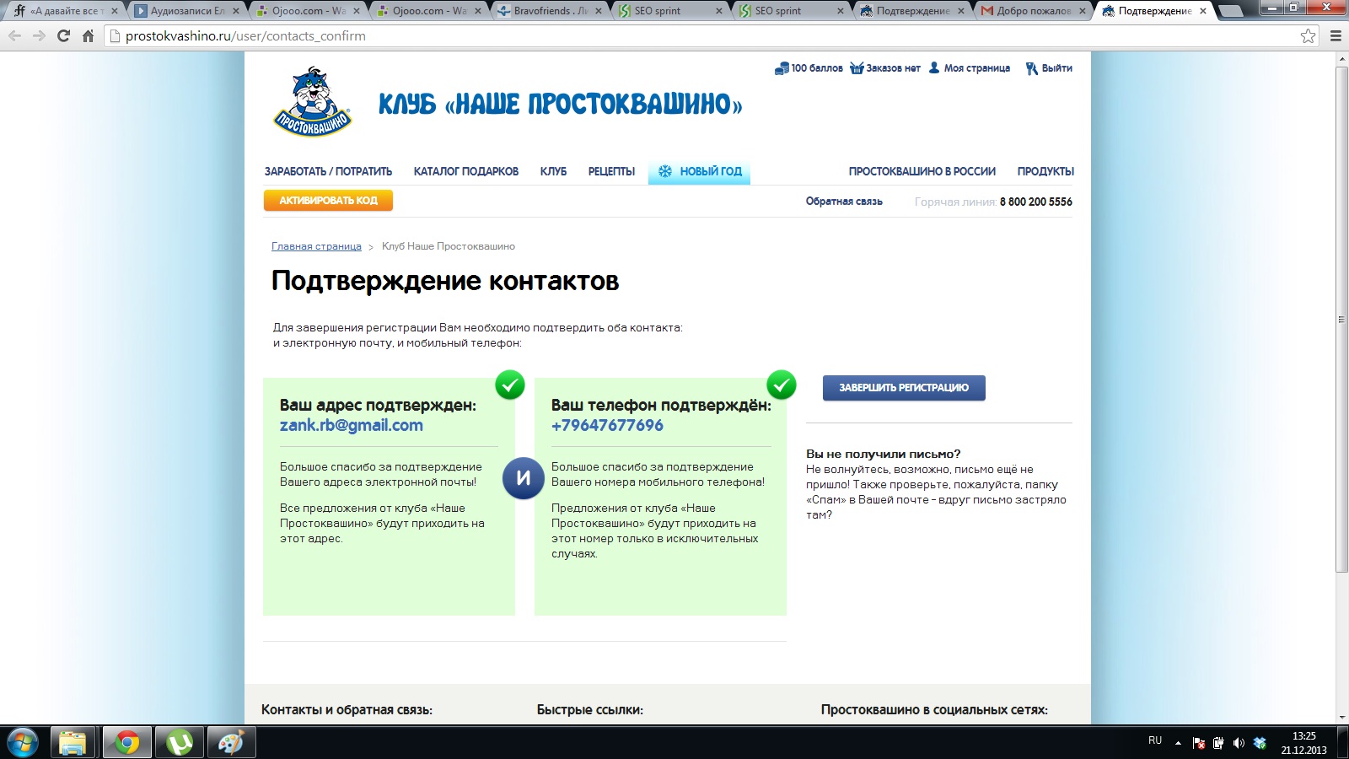
Task: Click the green checkmark on email card
Action: coord(509,385)
